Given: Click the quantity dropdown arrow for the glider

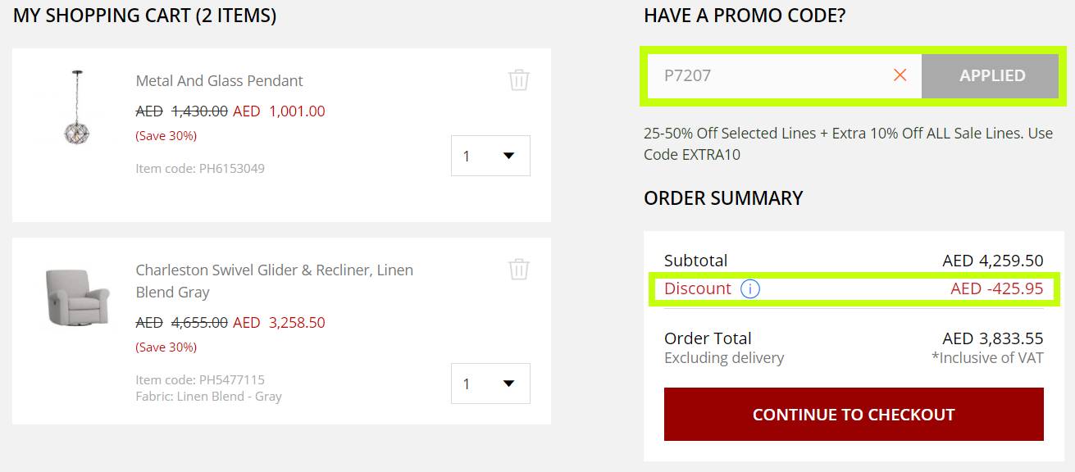Looking at the screenshot, I should [510, 383].
